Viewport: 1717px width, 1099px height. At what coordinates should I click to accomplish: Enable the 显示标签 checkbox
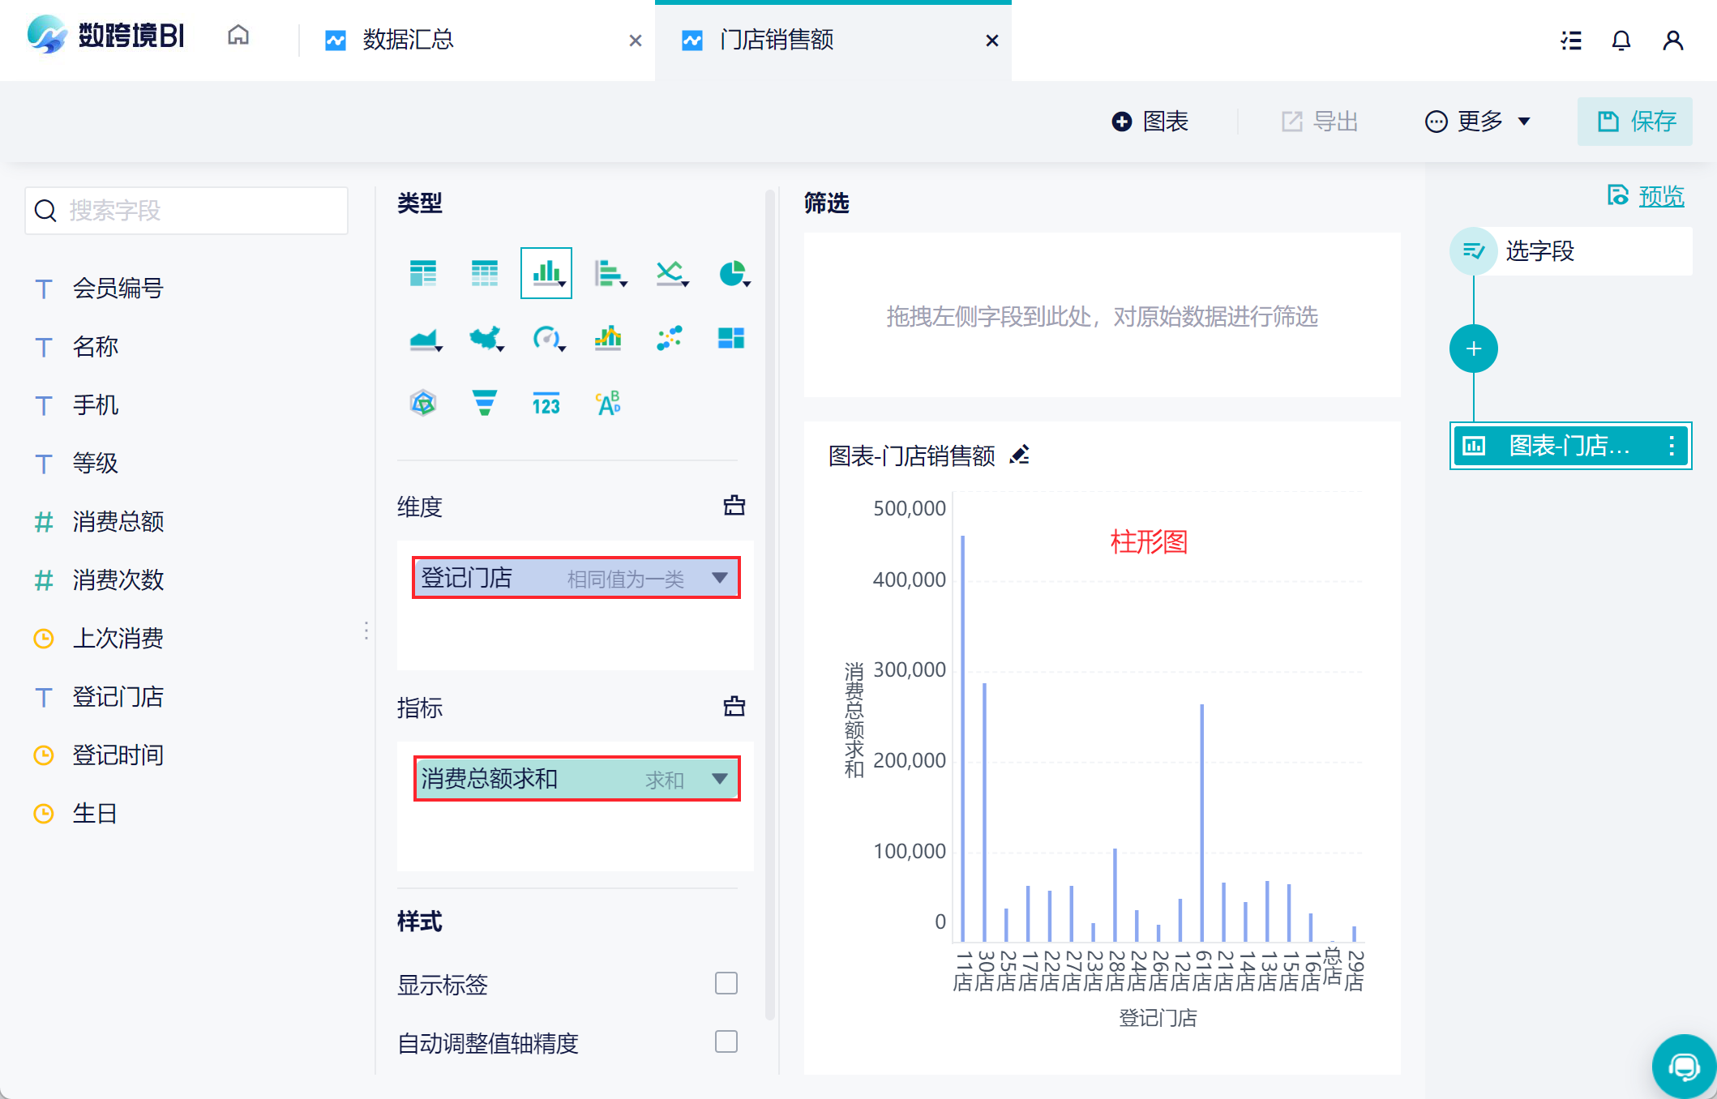point(726,983)
